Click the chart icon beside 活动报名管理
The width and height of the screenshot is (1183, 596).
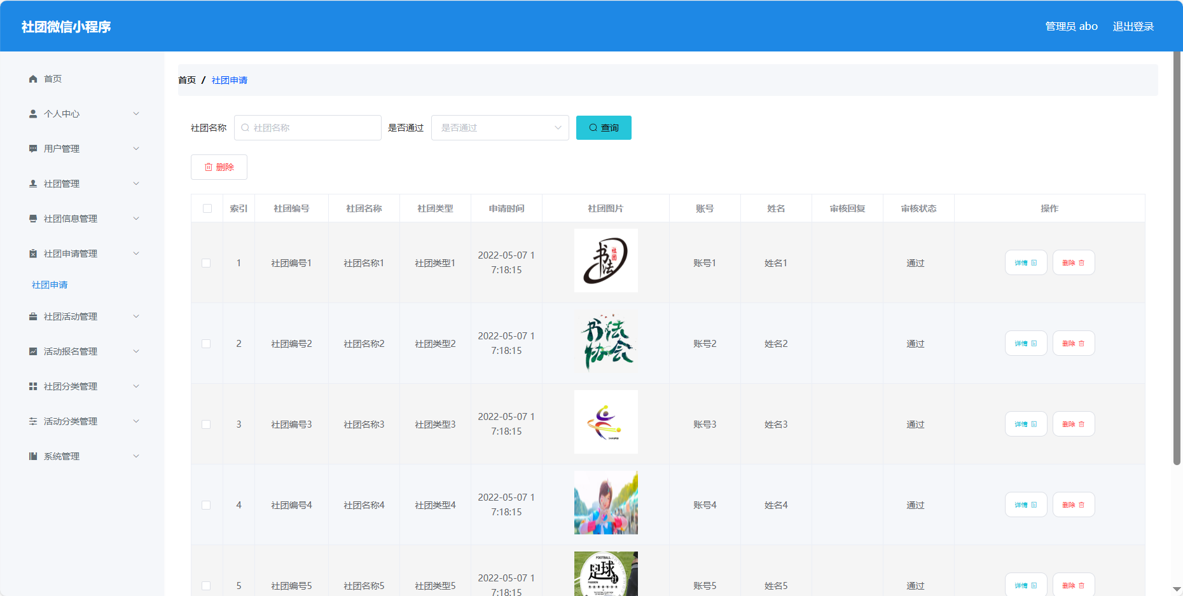pos(33,351)
